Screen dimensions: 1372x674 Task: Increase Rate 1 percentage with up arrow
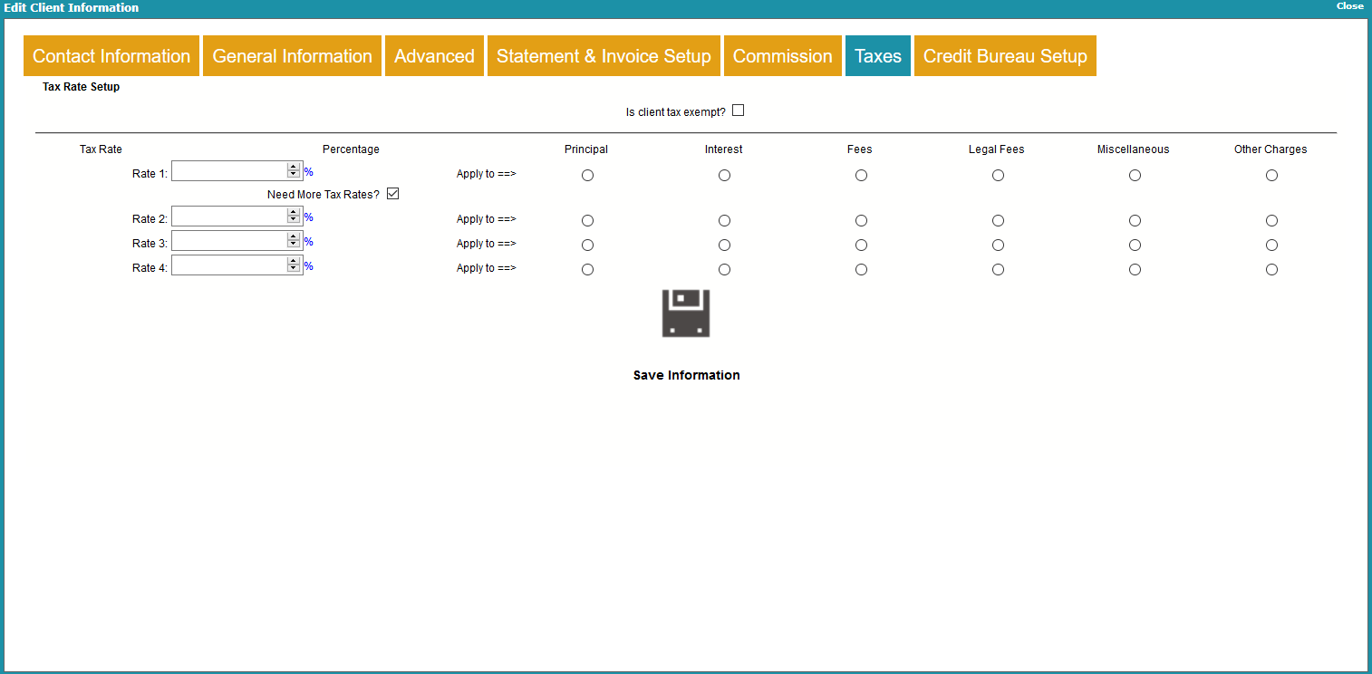pos(293,167)
